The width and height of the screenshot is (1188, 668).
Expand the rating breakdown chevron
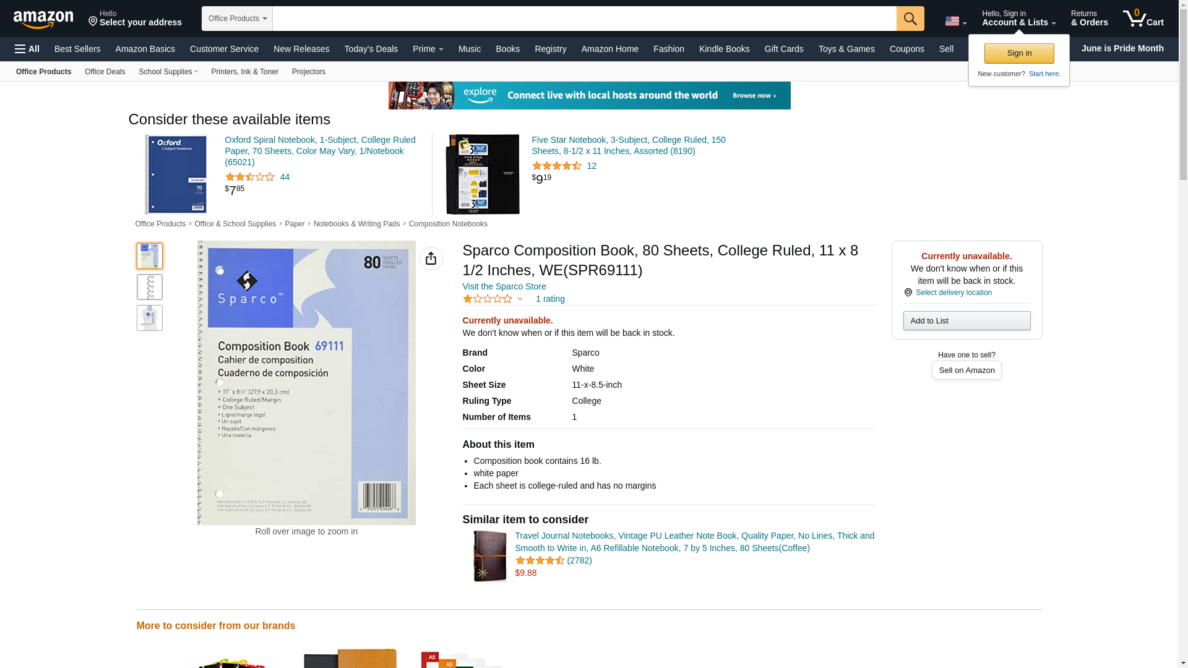tap(520, 299)
